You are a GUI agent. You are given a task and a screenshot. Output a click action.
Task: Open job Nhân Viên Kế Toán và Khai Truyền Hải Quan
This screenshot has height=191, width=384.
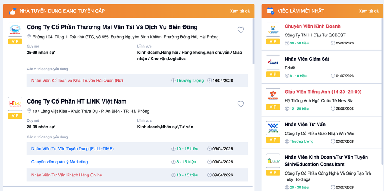(77, 81)
